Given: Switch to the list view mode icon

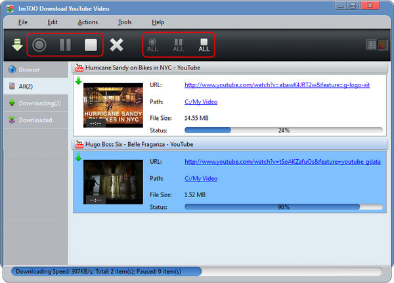Looking at the screenshot, I should coord(372,45).
